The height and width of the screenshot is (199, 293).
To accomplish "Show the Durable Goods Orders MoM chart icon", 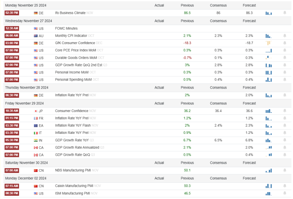I will click(269, 58).
